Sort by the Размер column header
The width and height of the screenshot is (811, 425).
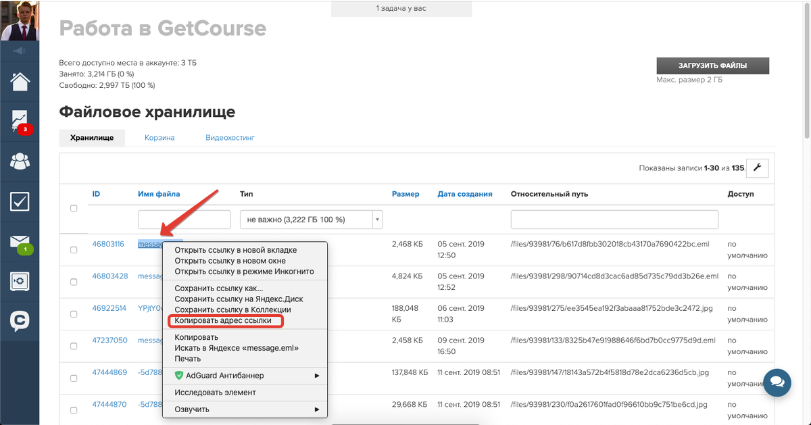(405, 194)
